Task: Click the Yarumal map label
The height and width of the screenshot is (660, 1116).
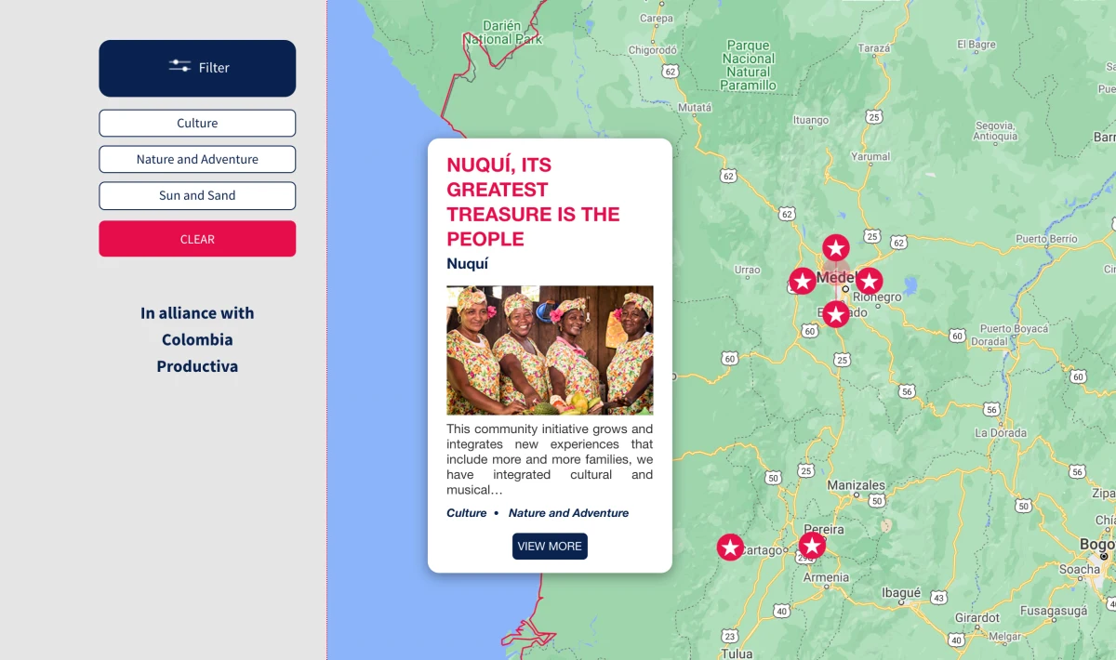Action: (x=870, y=156)
